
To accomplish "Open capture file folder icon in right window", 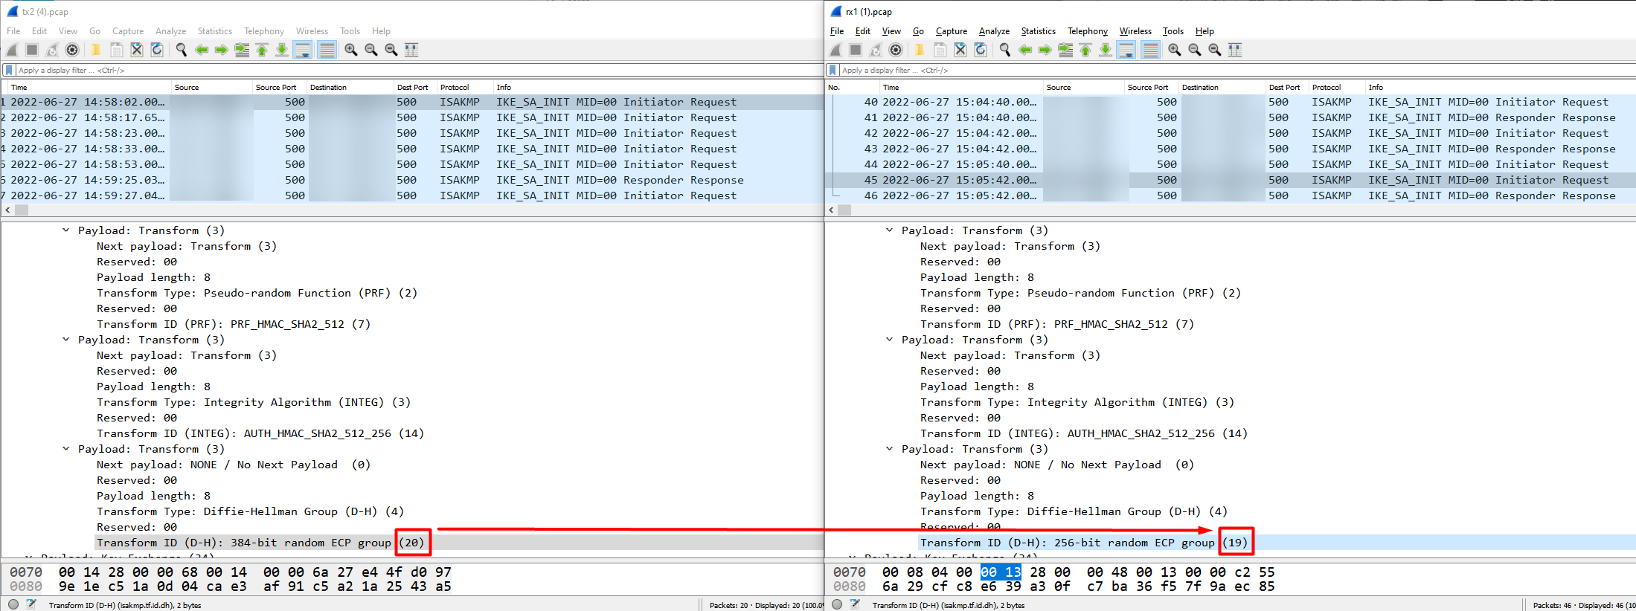I will [x=920, y=50].
